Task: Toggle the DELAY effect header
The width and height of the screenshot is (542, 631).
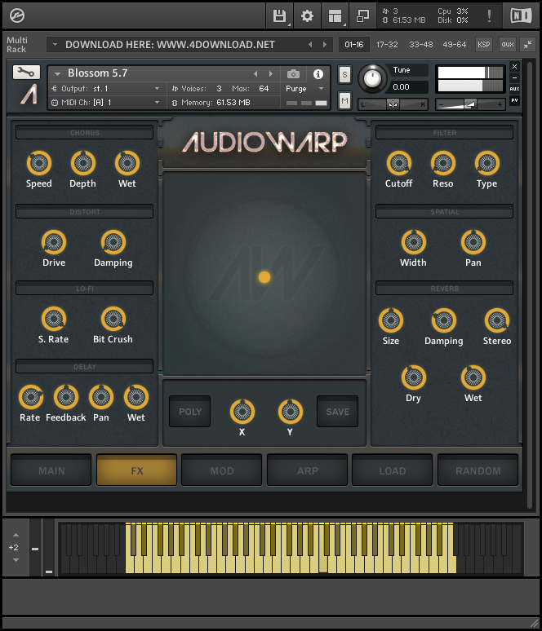Action: 85,367
